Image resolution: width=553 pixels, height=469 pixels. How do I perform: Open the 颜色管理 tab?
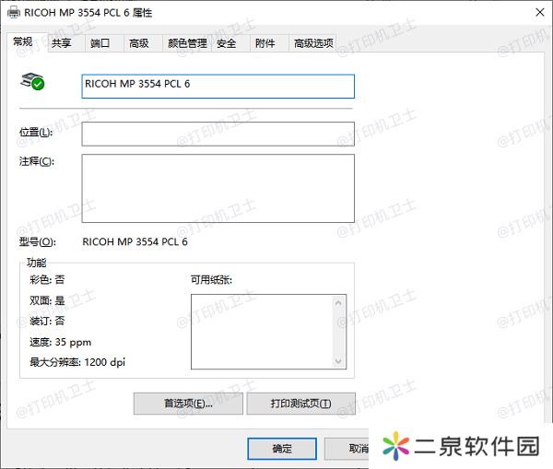[187, 43]
